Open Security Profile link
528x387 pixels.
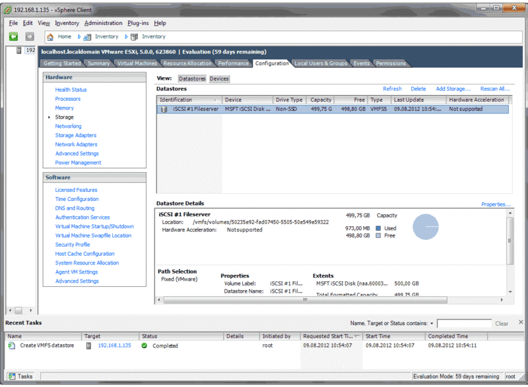(73, 245)
